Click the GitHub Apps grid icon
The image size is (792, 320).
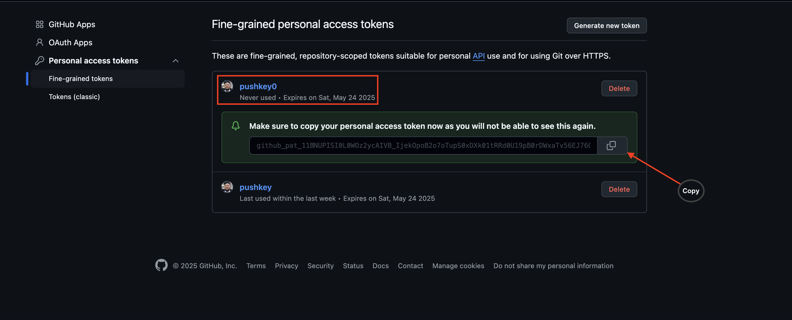[39, 24]
